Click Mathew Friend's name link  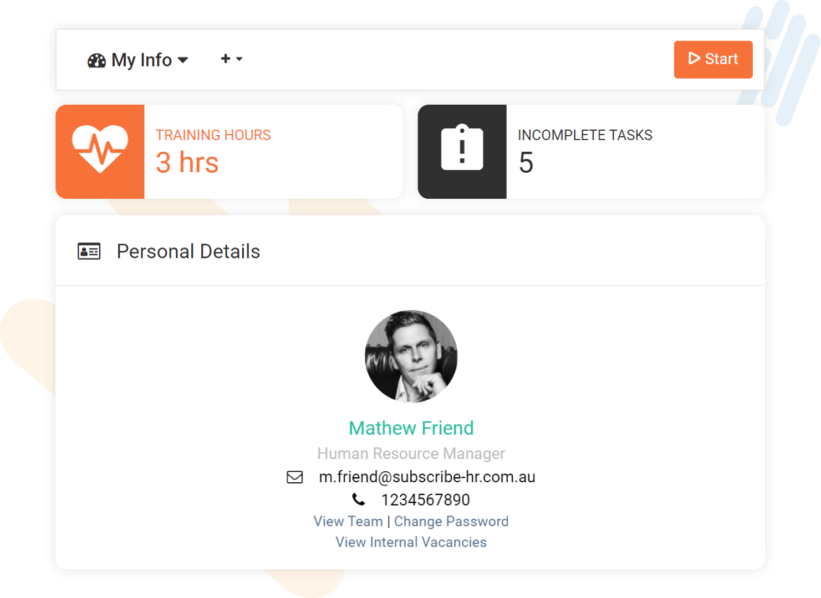[x=411, y=427]
